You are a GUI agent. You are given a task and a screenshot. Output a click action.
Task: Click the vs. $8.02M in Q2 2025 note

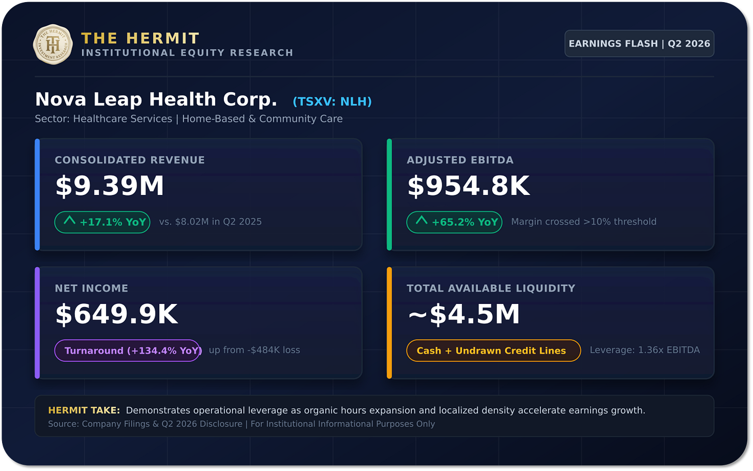[210, 222]
